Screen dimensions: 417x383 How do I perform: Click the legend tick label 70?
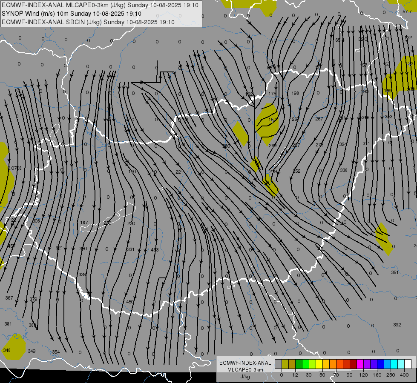tap(336, 375)
